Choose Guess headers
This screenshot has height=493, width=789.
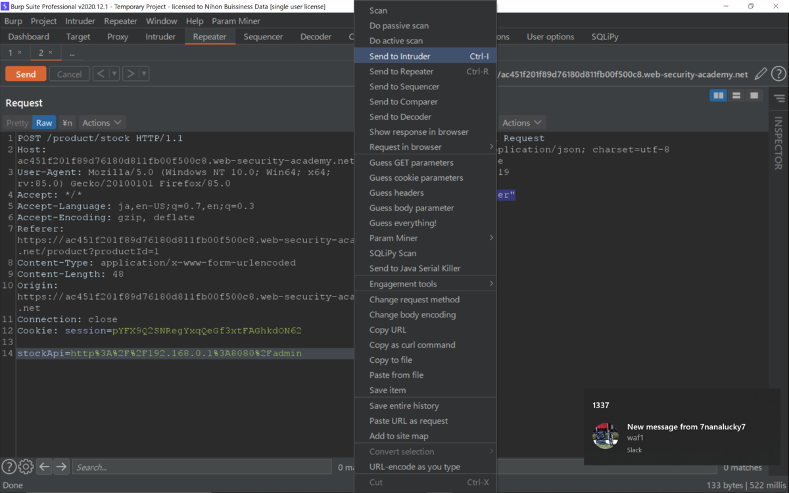point(425,193)
